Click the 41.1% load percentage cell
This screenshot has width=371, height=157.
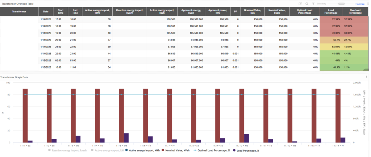tap(331, 67)
